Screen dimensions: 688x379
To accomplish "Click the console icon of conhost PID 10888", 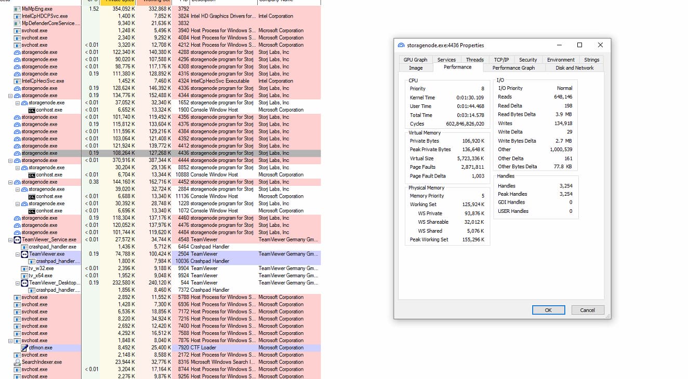I will 32,175.
